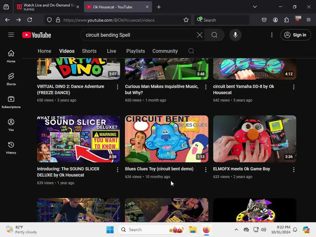Open VIRTUAL DINO 2 Dance Adventure title
This screenshot has height=237, width=316.
coord(71,89)
